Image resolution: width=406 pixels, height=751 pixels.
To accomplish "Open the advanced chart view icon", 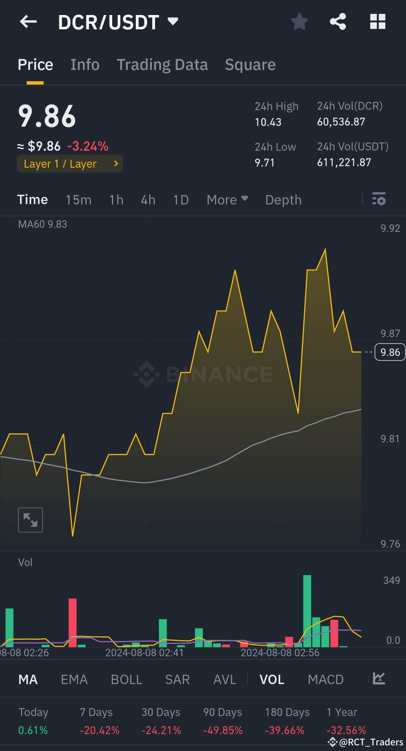I will click(379, 679).
